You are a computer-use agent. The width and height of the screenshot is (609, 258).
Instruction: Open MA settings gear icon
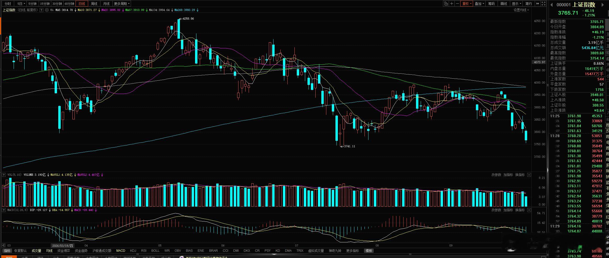point(47,10)
